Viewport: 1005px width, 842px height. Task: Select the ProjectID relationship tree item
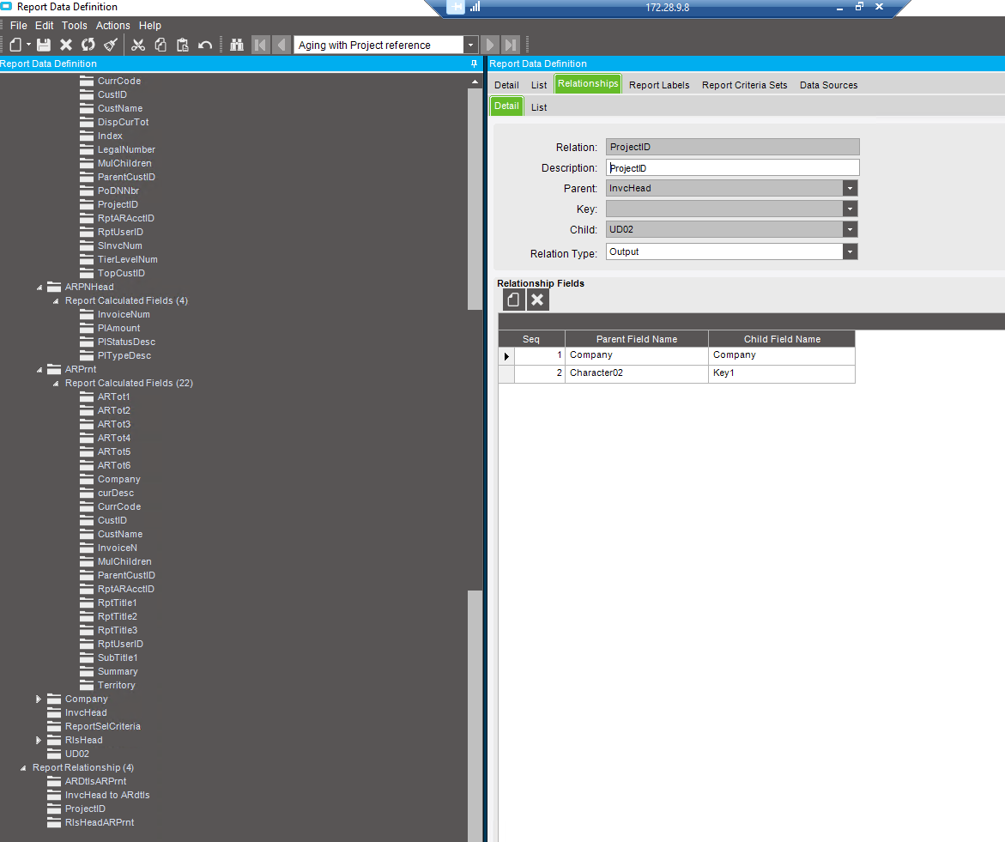coord(85,809)
